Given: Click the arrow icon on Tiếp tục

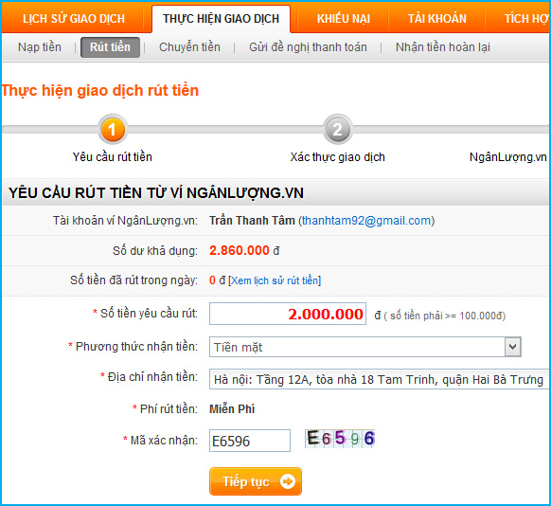Looking at the screenshot, I should [288, 481].
